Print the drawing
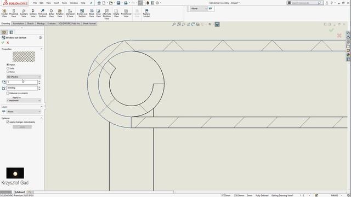The width and height of the screenshot is (351, 197). [126, 3]
